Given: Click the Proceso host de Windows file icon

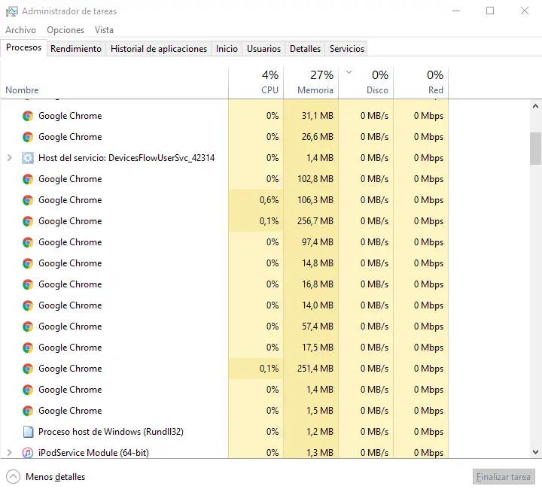Looking at the screenshot, I should click(x=28, y=432).
